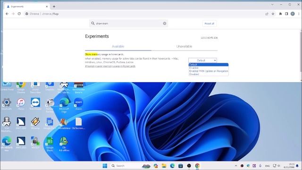Switch the ENG input language indicator
302x170 pixels.
pos(268,166)
